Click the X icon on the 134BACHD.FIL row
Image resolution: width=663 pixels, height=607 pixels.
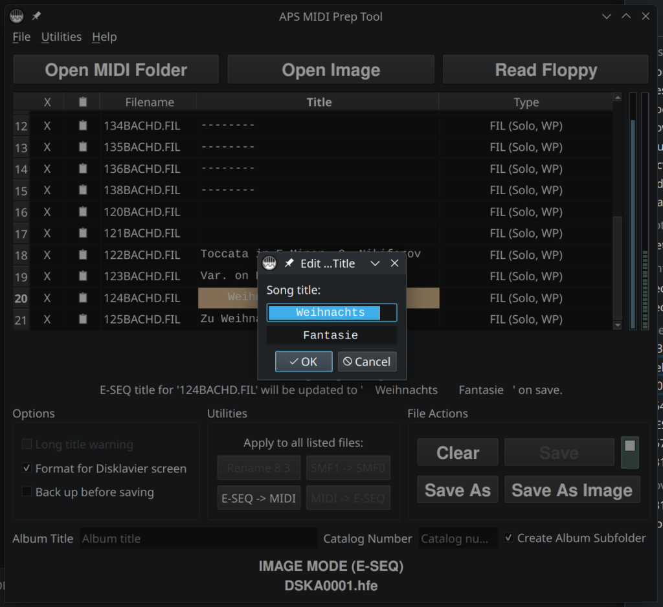point(47,126)
